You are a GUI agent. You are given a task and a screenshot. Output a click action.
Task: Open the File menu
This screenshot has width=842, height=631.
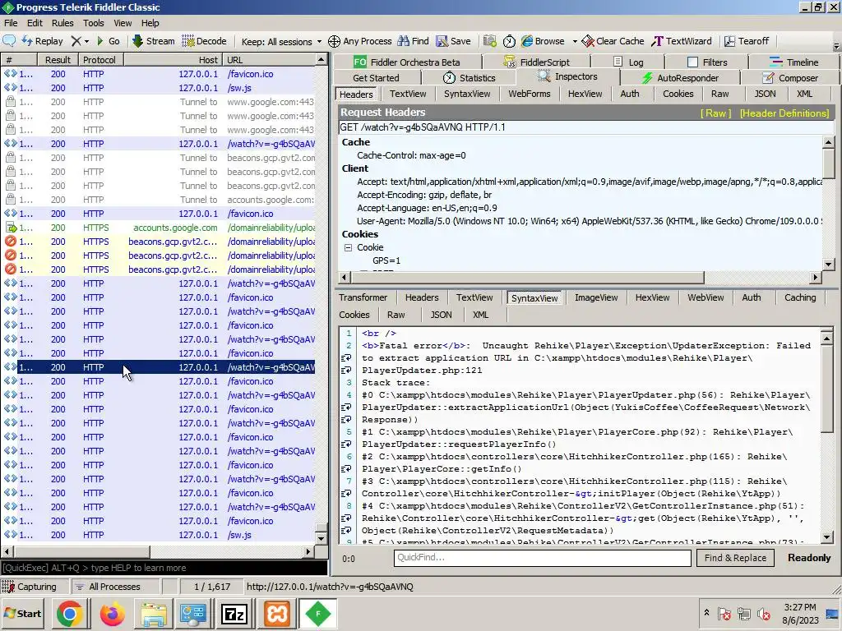point(11,23)
